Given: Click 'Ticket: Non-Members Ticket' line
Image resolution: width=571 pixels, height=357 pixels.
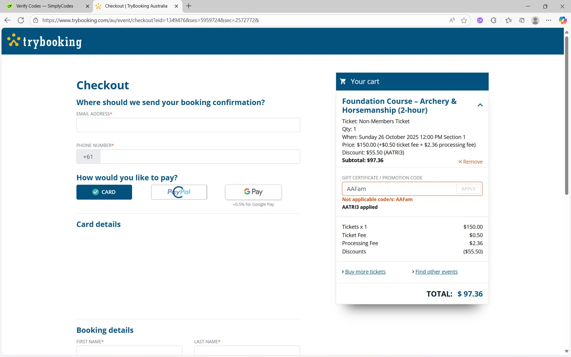Looking at the screenshot, I should tap(376, 121).
